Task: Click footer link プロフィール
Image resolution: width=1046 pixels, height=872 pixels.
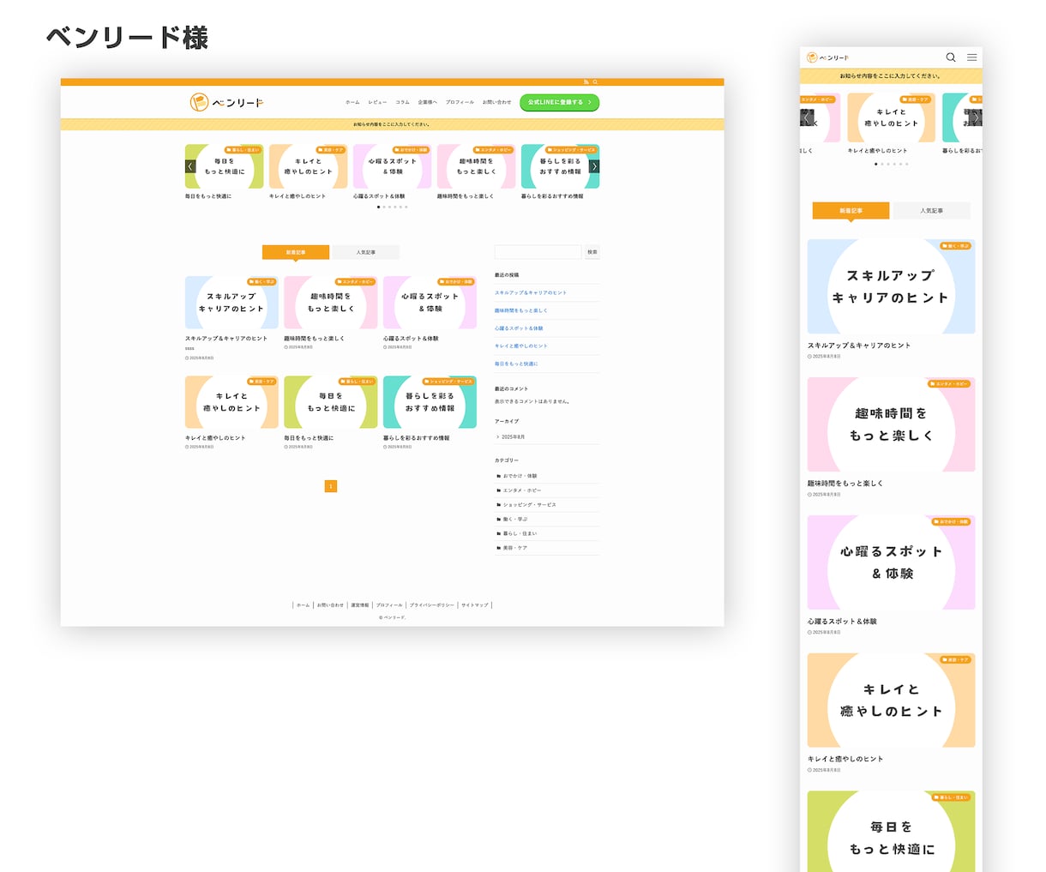Action: pyautogui.click(x=389, y=605)
